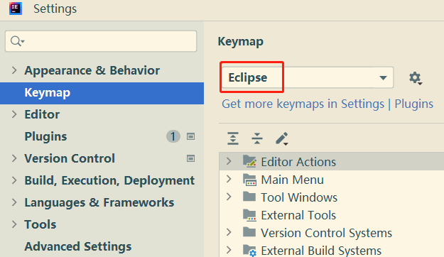Select the Editor Actions row
Image resolution: width=444 pixels, height=257 pixels.
(332, 162)
